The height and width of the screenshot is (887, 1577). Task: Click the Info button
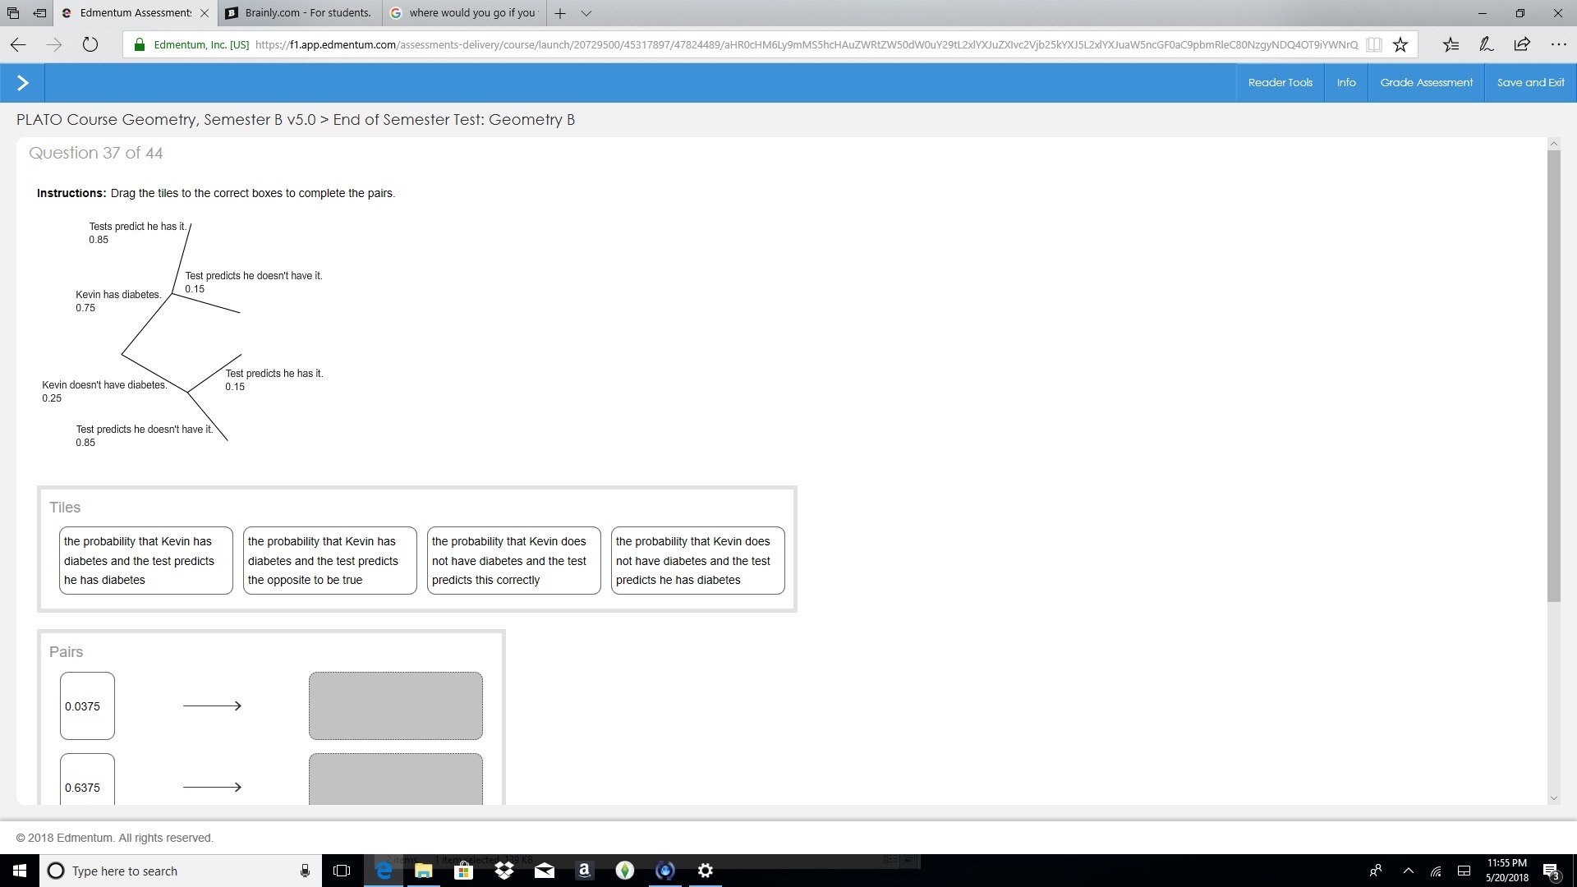(1345, 83)
